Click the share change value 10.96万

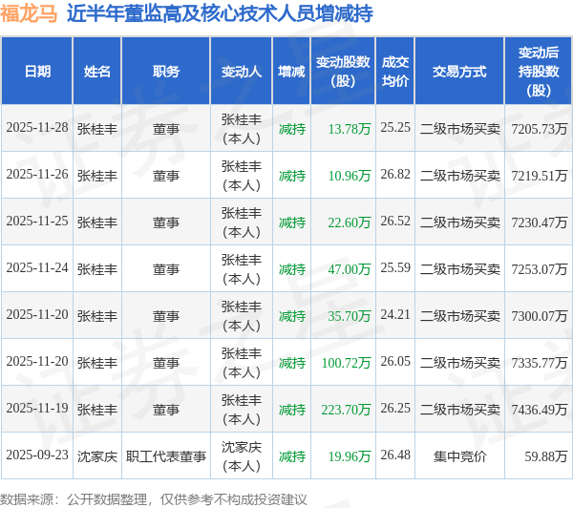point(350,176)
